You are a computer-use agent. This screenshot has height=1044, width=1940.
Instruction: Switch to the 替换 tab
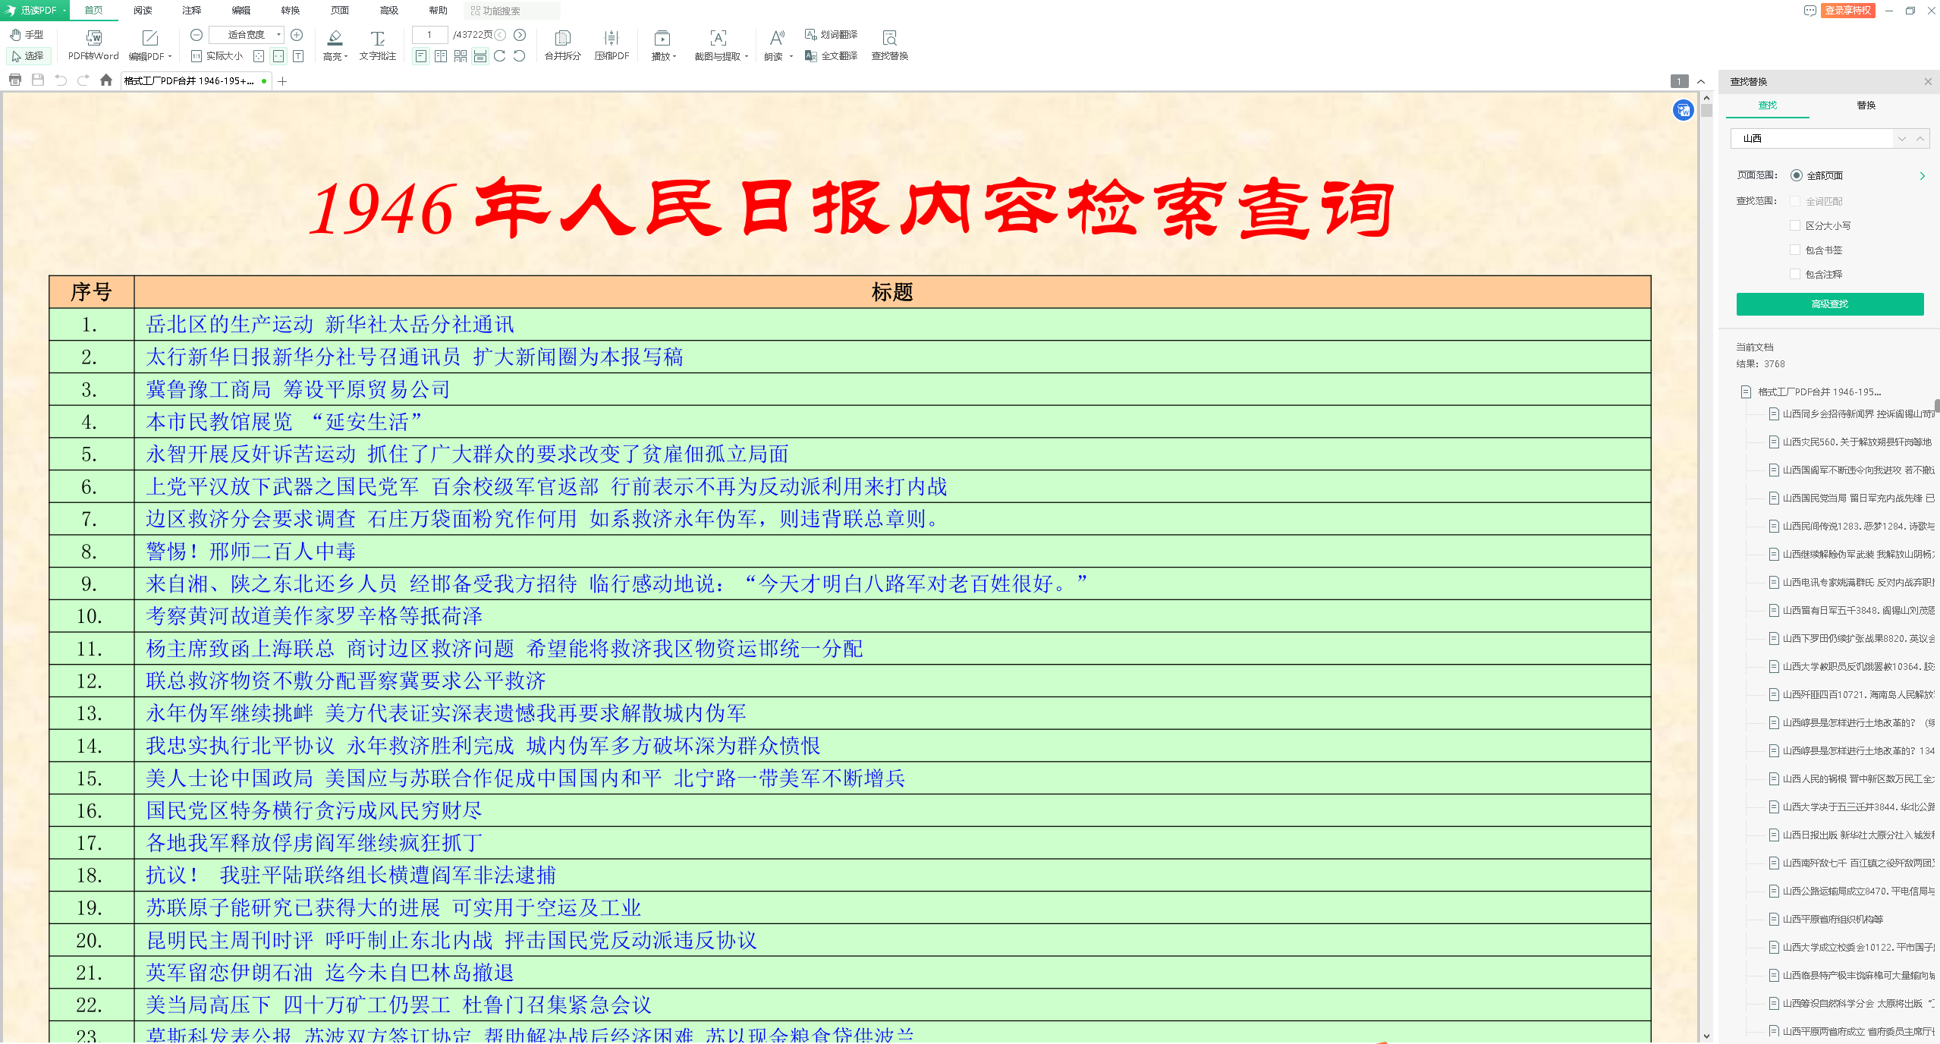1866,105
